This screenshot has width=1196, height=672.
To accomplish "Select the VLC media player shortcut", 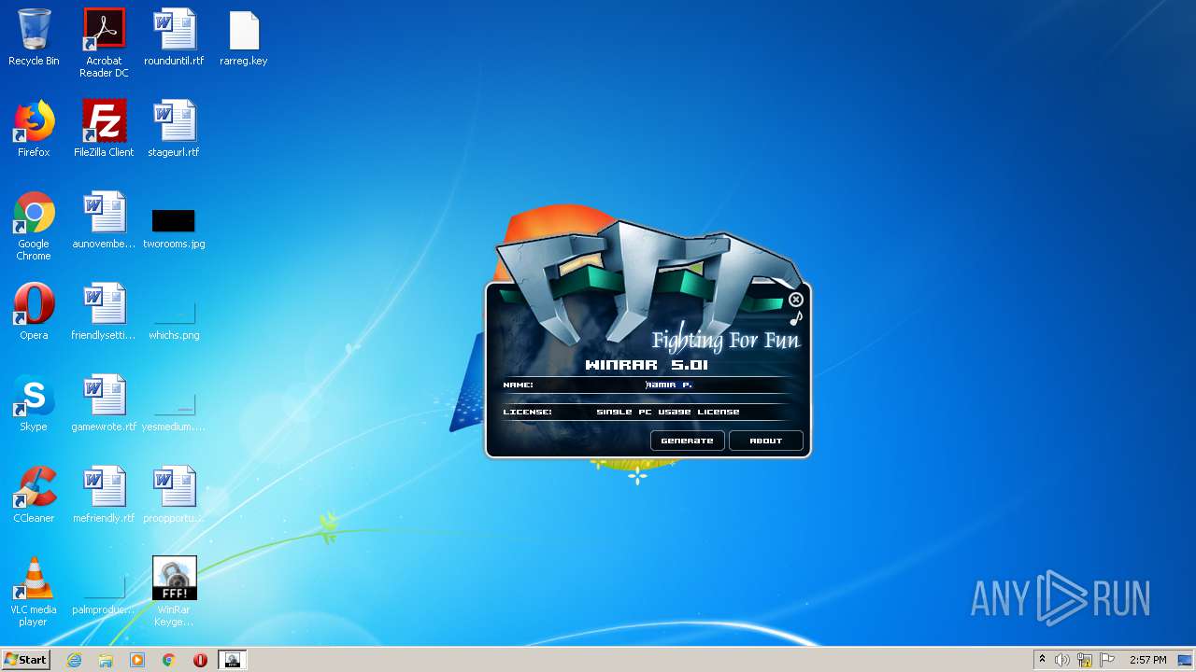I will [34, 592].
